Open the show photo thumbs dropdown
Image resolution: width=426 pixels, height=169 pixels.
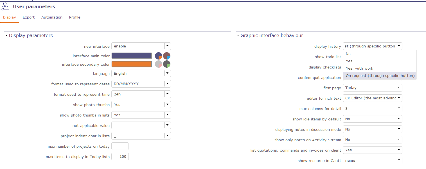tap(167, 104)
